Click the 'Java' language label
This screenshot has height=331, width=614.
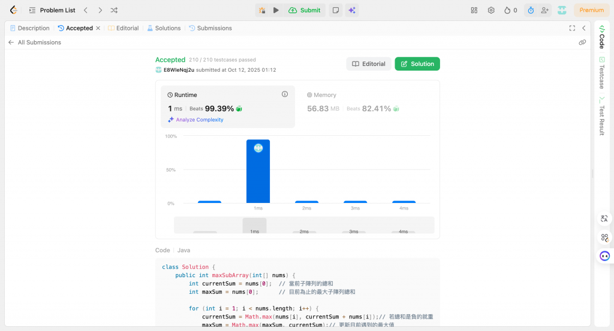coord(183,250)
